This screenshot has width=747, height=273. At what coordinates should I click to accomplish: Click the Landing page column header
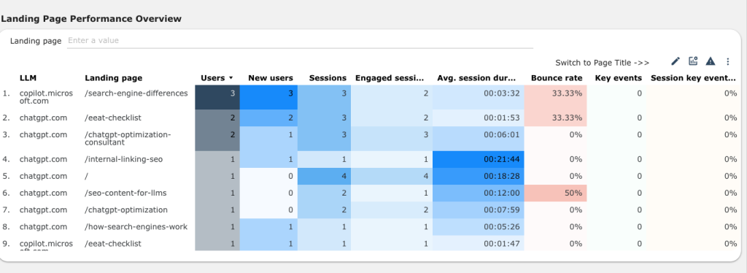[x=113, y=78]
